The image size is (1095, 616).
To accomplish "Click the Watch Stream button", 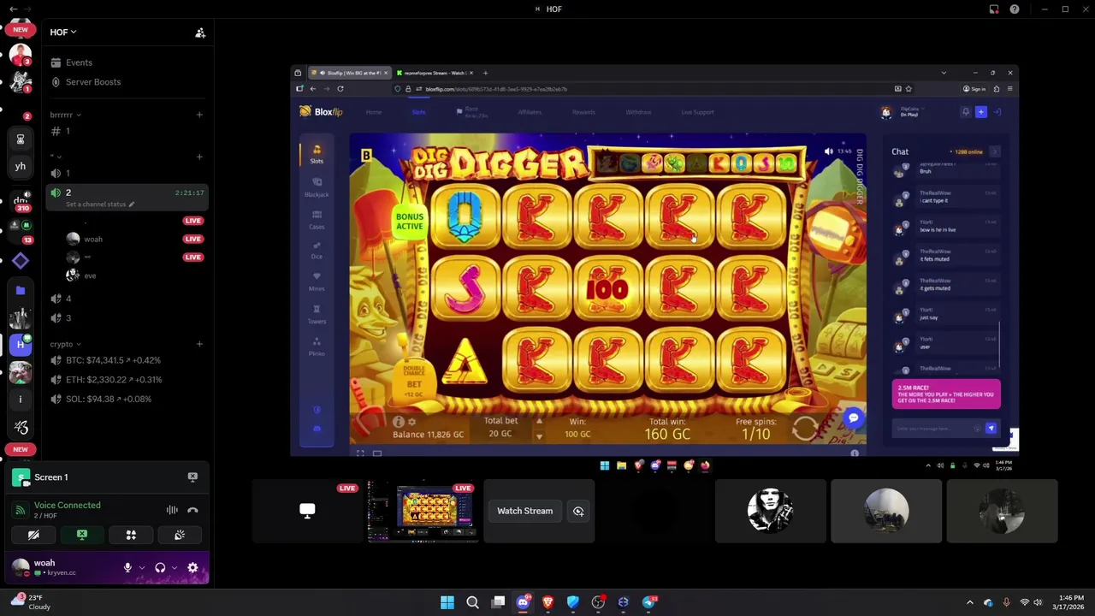I will pyautogui.click(x=525, y=511).
